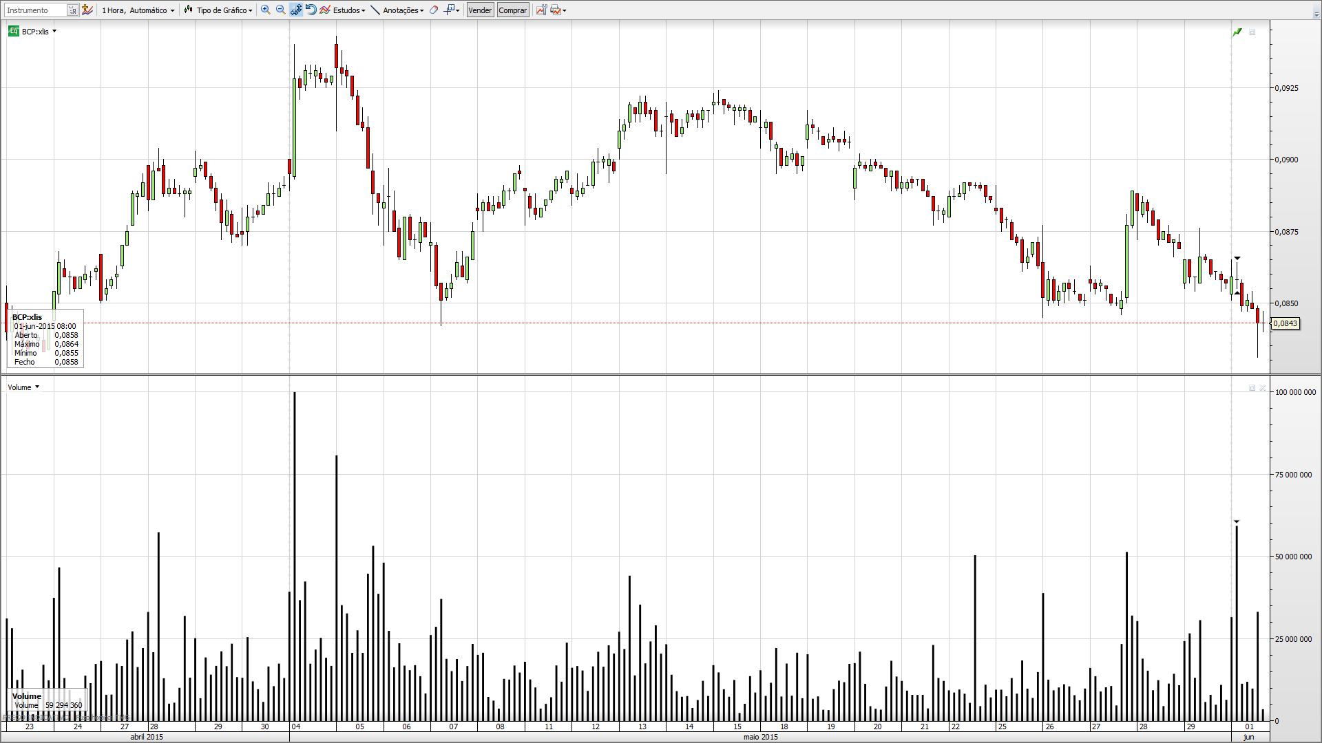The image size is (1322, 743).
Task: Click the chart star icon beside instrument field
Action: (87, 10)
